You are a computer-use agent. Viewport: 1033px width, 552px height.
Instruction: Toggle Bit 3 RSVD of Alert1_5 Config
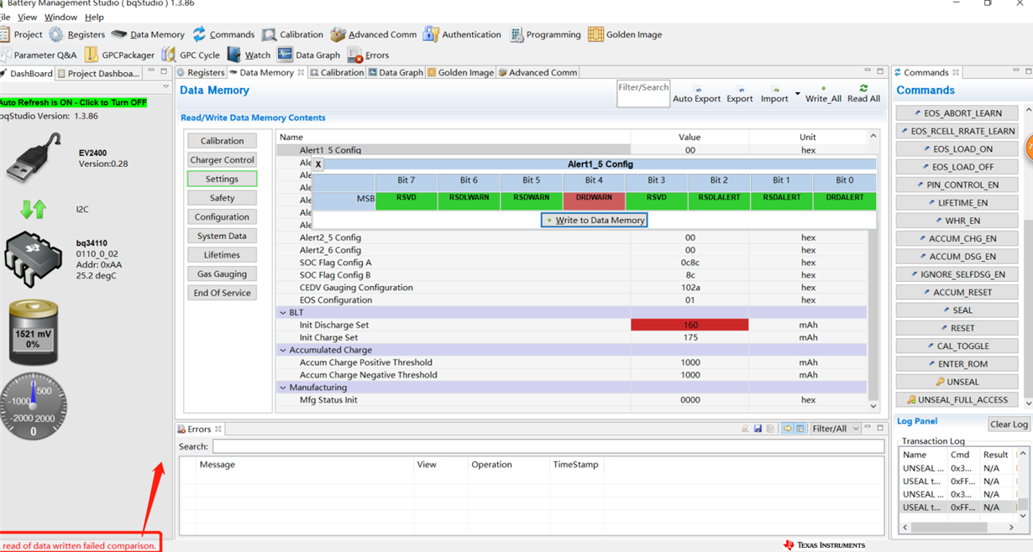click(x=657, y=201)
